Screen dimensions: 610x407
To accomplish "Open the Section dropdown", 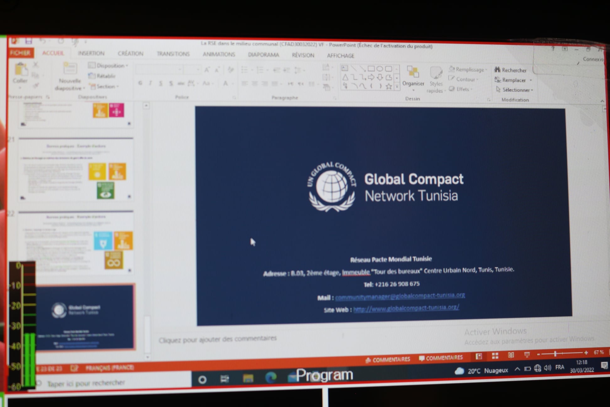I will (104, 86).
